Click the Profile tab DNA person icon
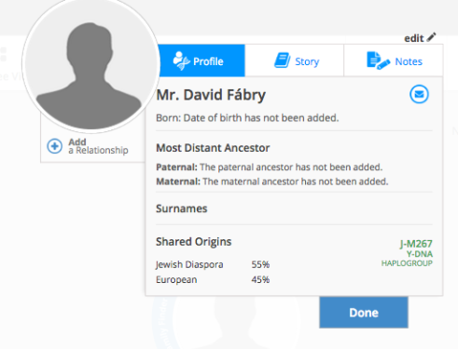 (181, 60)
